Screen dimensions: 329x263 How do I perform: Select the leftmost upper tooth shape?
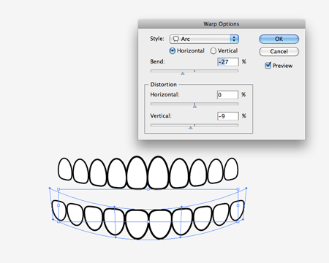click(x=65, y=169)
